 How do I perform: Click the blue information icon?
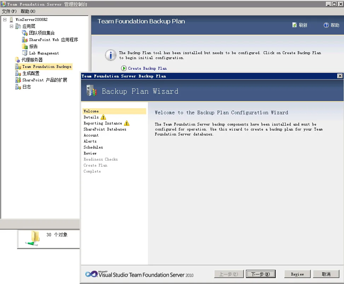click(110, 55)
